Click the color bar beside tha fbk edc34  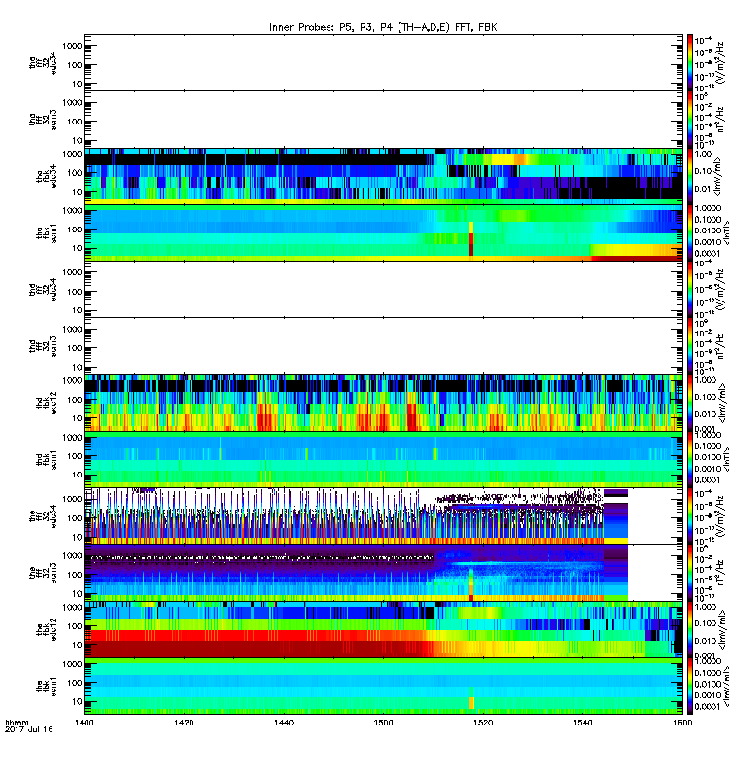click(x=690, y=176)
